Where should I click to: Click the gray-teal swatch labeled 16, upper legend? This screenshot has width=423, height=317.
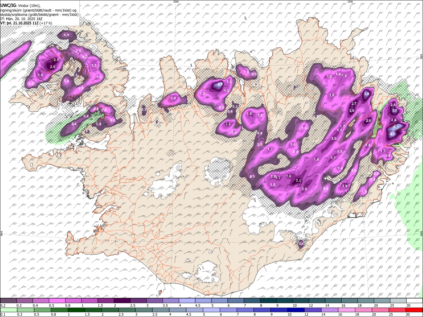point(349,300)
